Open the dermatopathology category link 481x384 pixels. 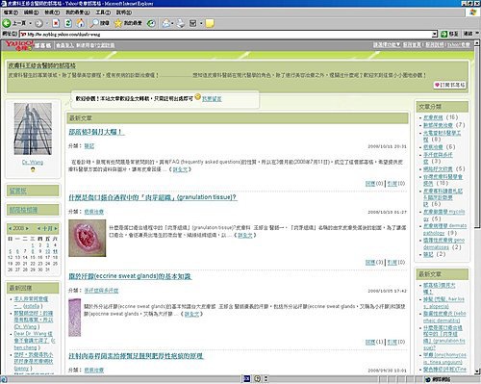coord(444,229)
